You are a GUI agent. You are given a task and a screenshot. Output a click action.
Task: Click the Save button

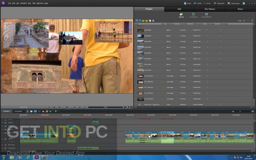[187, 3]
